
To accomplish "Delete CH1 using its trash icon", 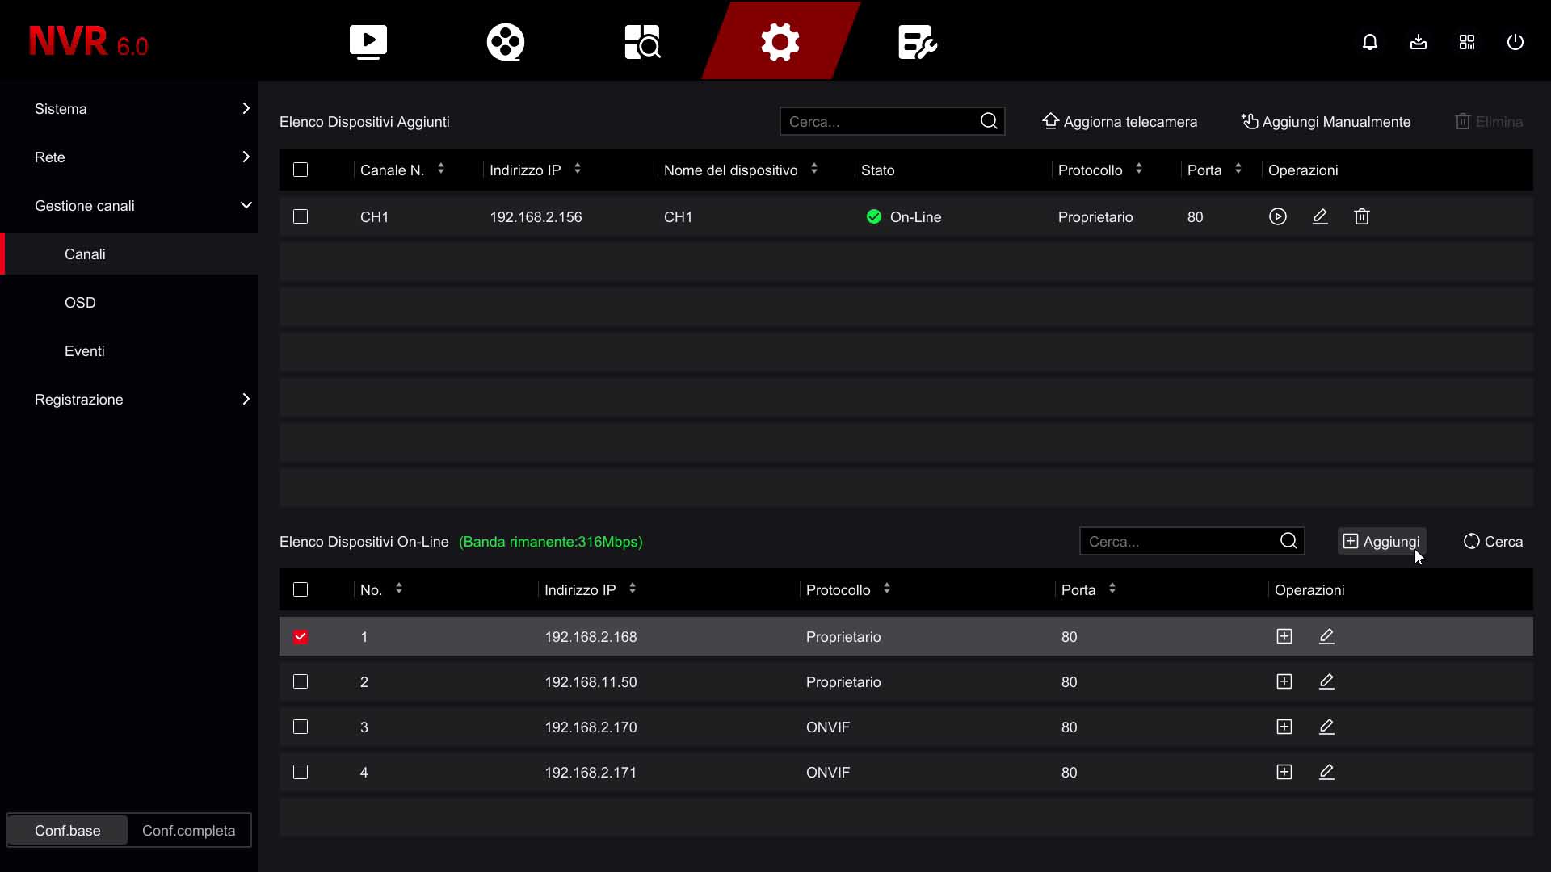I will click(x=1362, y=216).
